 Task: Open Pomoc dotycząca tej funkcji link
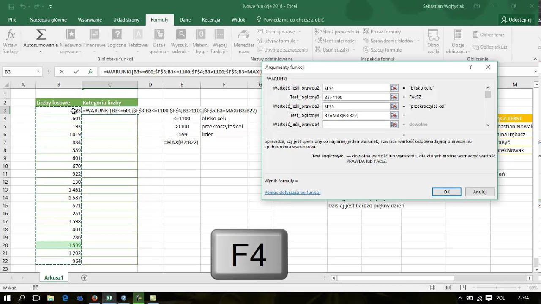click(x=292, y=192)
